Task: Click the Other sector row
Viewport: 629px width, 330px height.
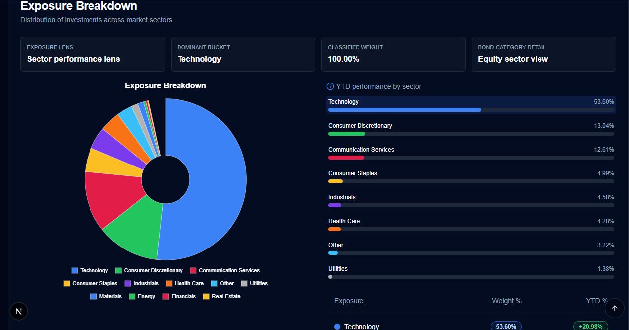Action: 471,248
